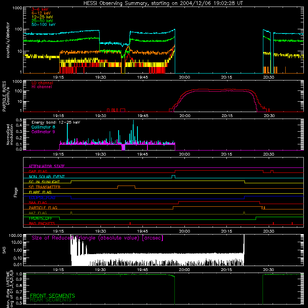Select the dim REAR SEGMENTS legend label
The image size is (308, 308).
pos(51,300)
